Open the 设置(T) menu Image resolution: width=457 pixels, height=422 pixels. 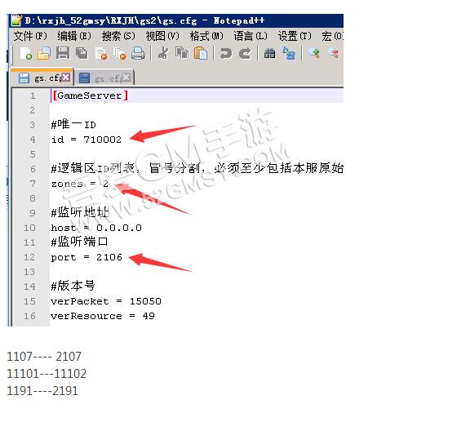click(x=295, y=37)
